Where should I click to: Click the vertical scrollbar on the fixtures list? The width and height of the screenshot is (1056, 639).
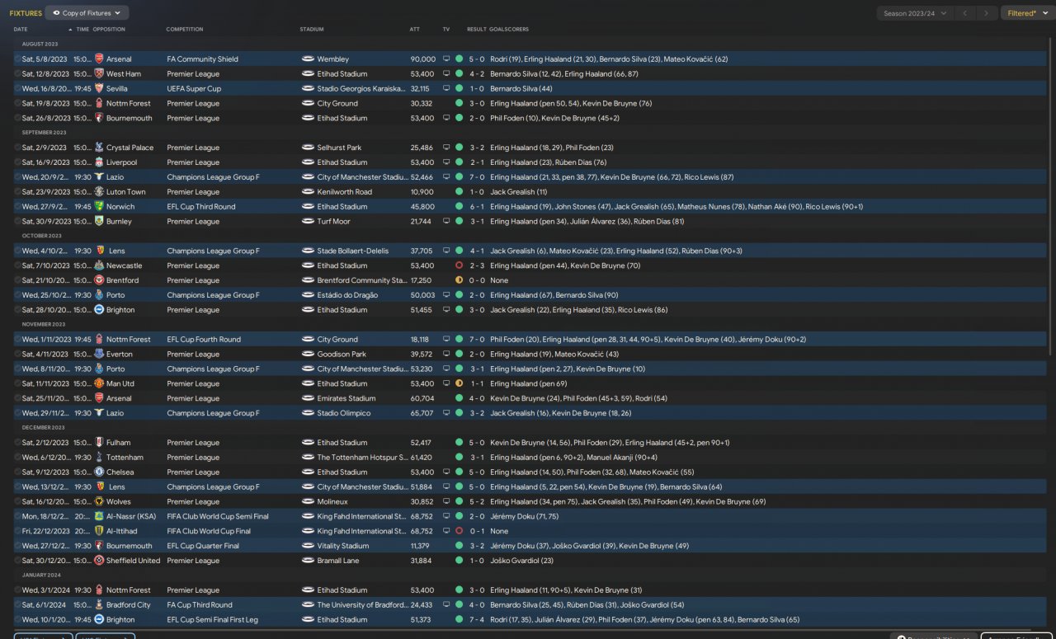1051,198
